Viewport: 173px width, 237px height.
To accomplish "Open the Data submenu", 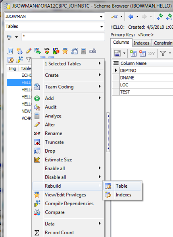I will click(68, 224).
